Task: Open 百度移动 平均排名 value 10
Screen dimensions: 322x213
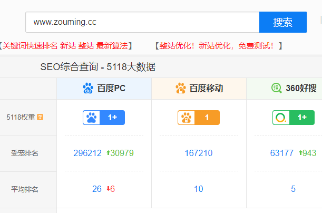Action: [x=199, y=189]
